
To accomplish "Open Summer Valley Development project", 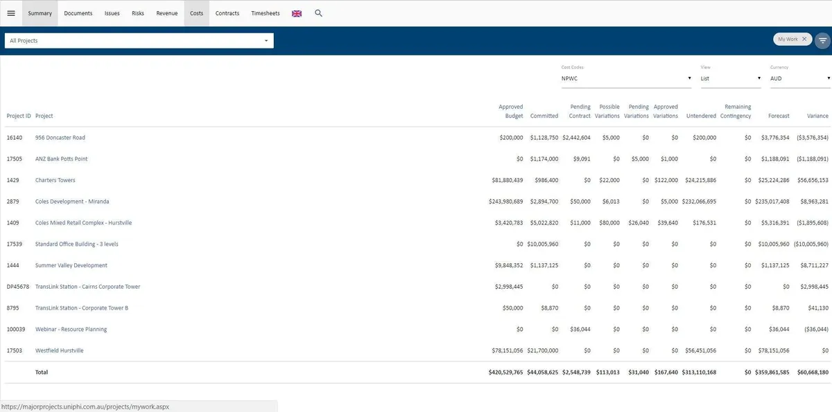I will pos(71,265).
